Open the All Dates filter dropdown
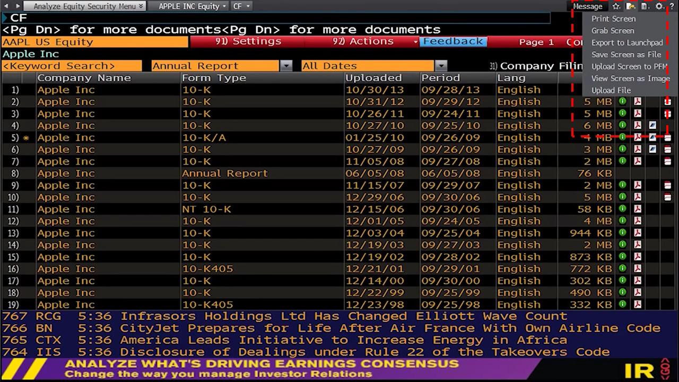The image size is (679, 382). click(441, 65)
